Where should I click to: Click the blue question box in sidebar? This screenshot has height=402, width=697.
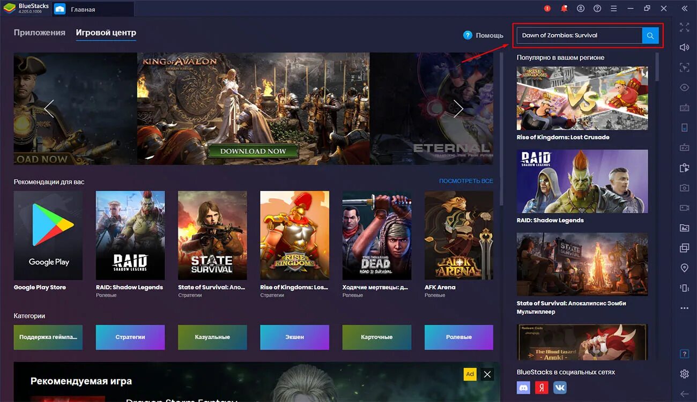tap(684, 354)
